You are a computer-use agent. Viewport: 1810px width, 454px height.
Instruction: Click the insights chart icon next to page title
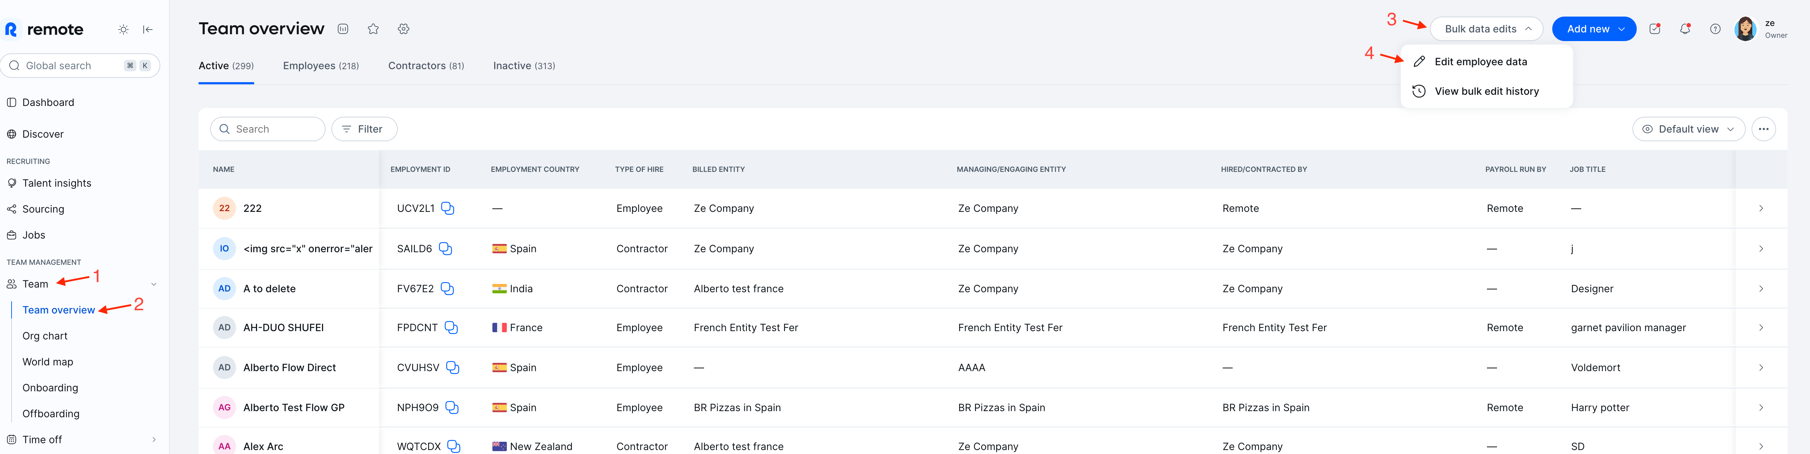(x=343, y=29)
